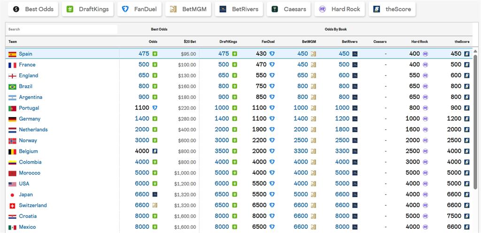Click the BetRivers icon in Japan's best odds
Image resolution: width=481 pixels, height=233 pixels.
(x=155, y=195)
